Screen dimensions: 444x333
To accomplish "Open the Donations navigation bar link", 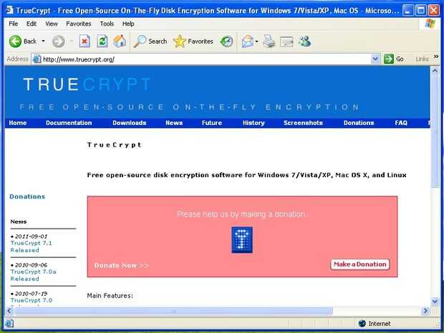I will tap(359, 123).
